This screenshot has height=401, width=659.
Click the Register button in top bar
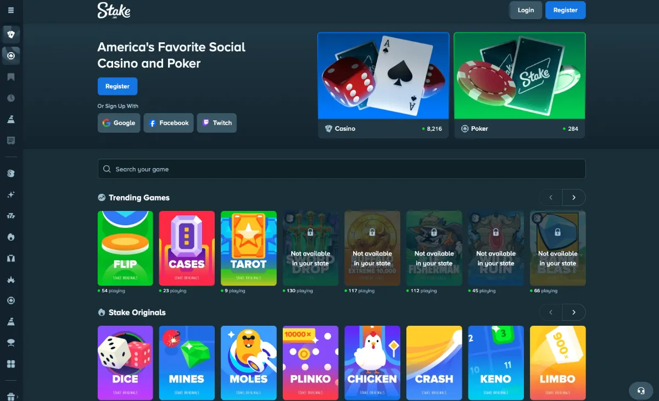pos(566,10)
